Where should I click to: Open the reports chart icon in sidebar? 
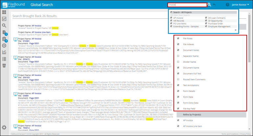(4, 52)
